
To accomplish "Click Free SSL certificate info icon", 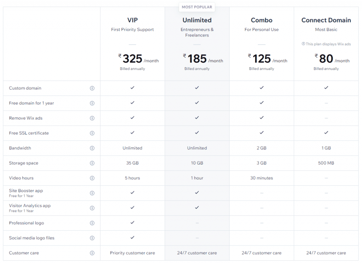I will point(92,133).
